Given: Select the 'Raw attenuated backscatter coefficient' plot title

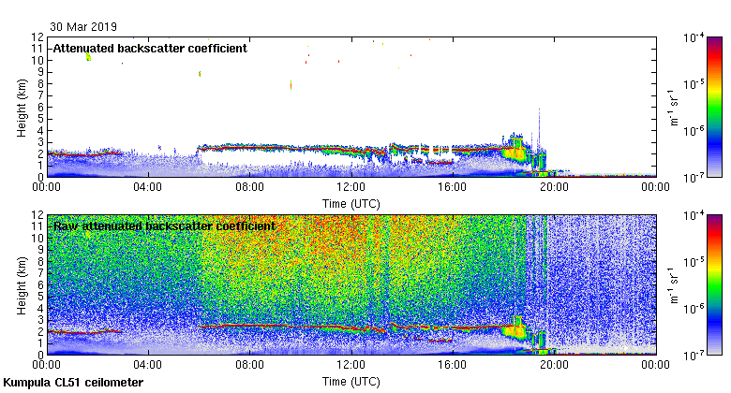Looking at the screenshot, I should pyautogui.click(x=164, y=226).
